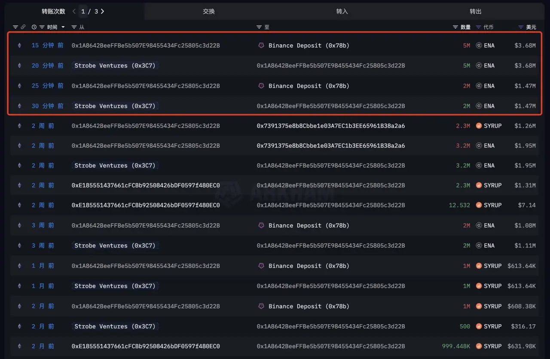The image size is (550, 359).
Task: Click SYRUP token icon on $7.14 row
Action: tap(479, 205)
